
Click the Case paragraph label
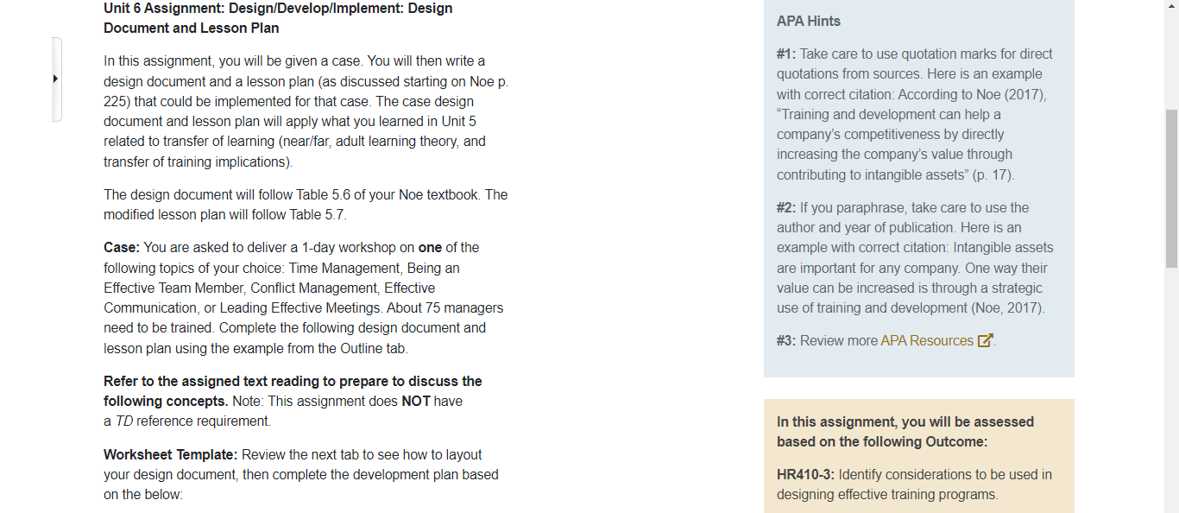[x=120, y=247]
